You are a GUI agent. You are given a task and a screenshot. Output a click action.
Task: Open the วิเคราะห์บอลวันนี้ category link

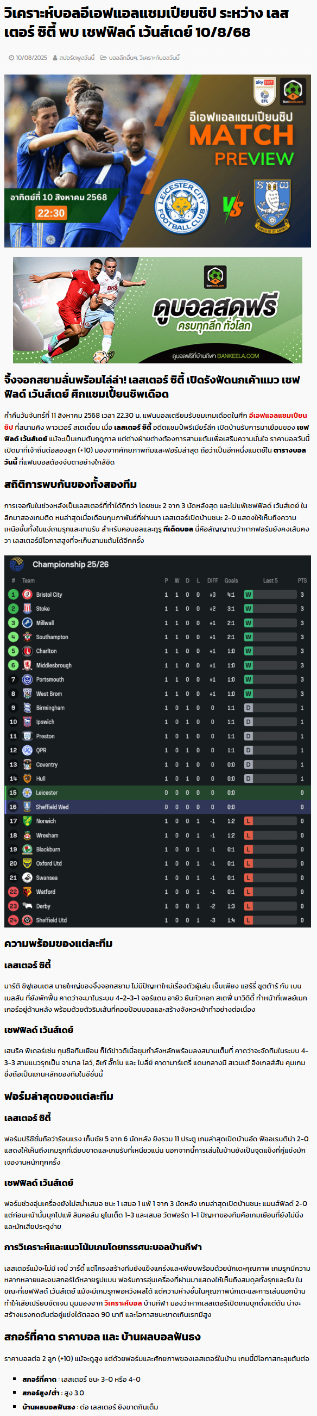coord(160,58)
